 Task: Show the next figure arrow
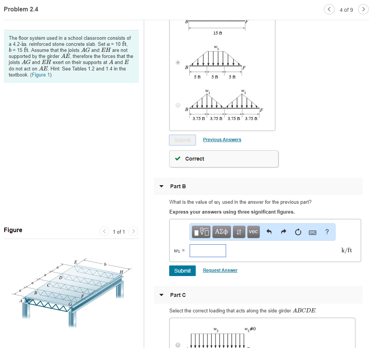click(134, 231)
